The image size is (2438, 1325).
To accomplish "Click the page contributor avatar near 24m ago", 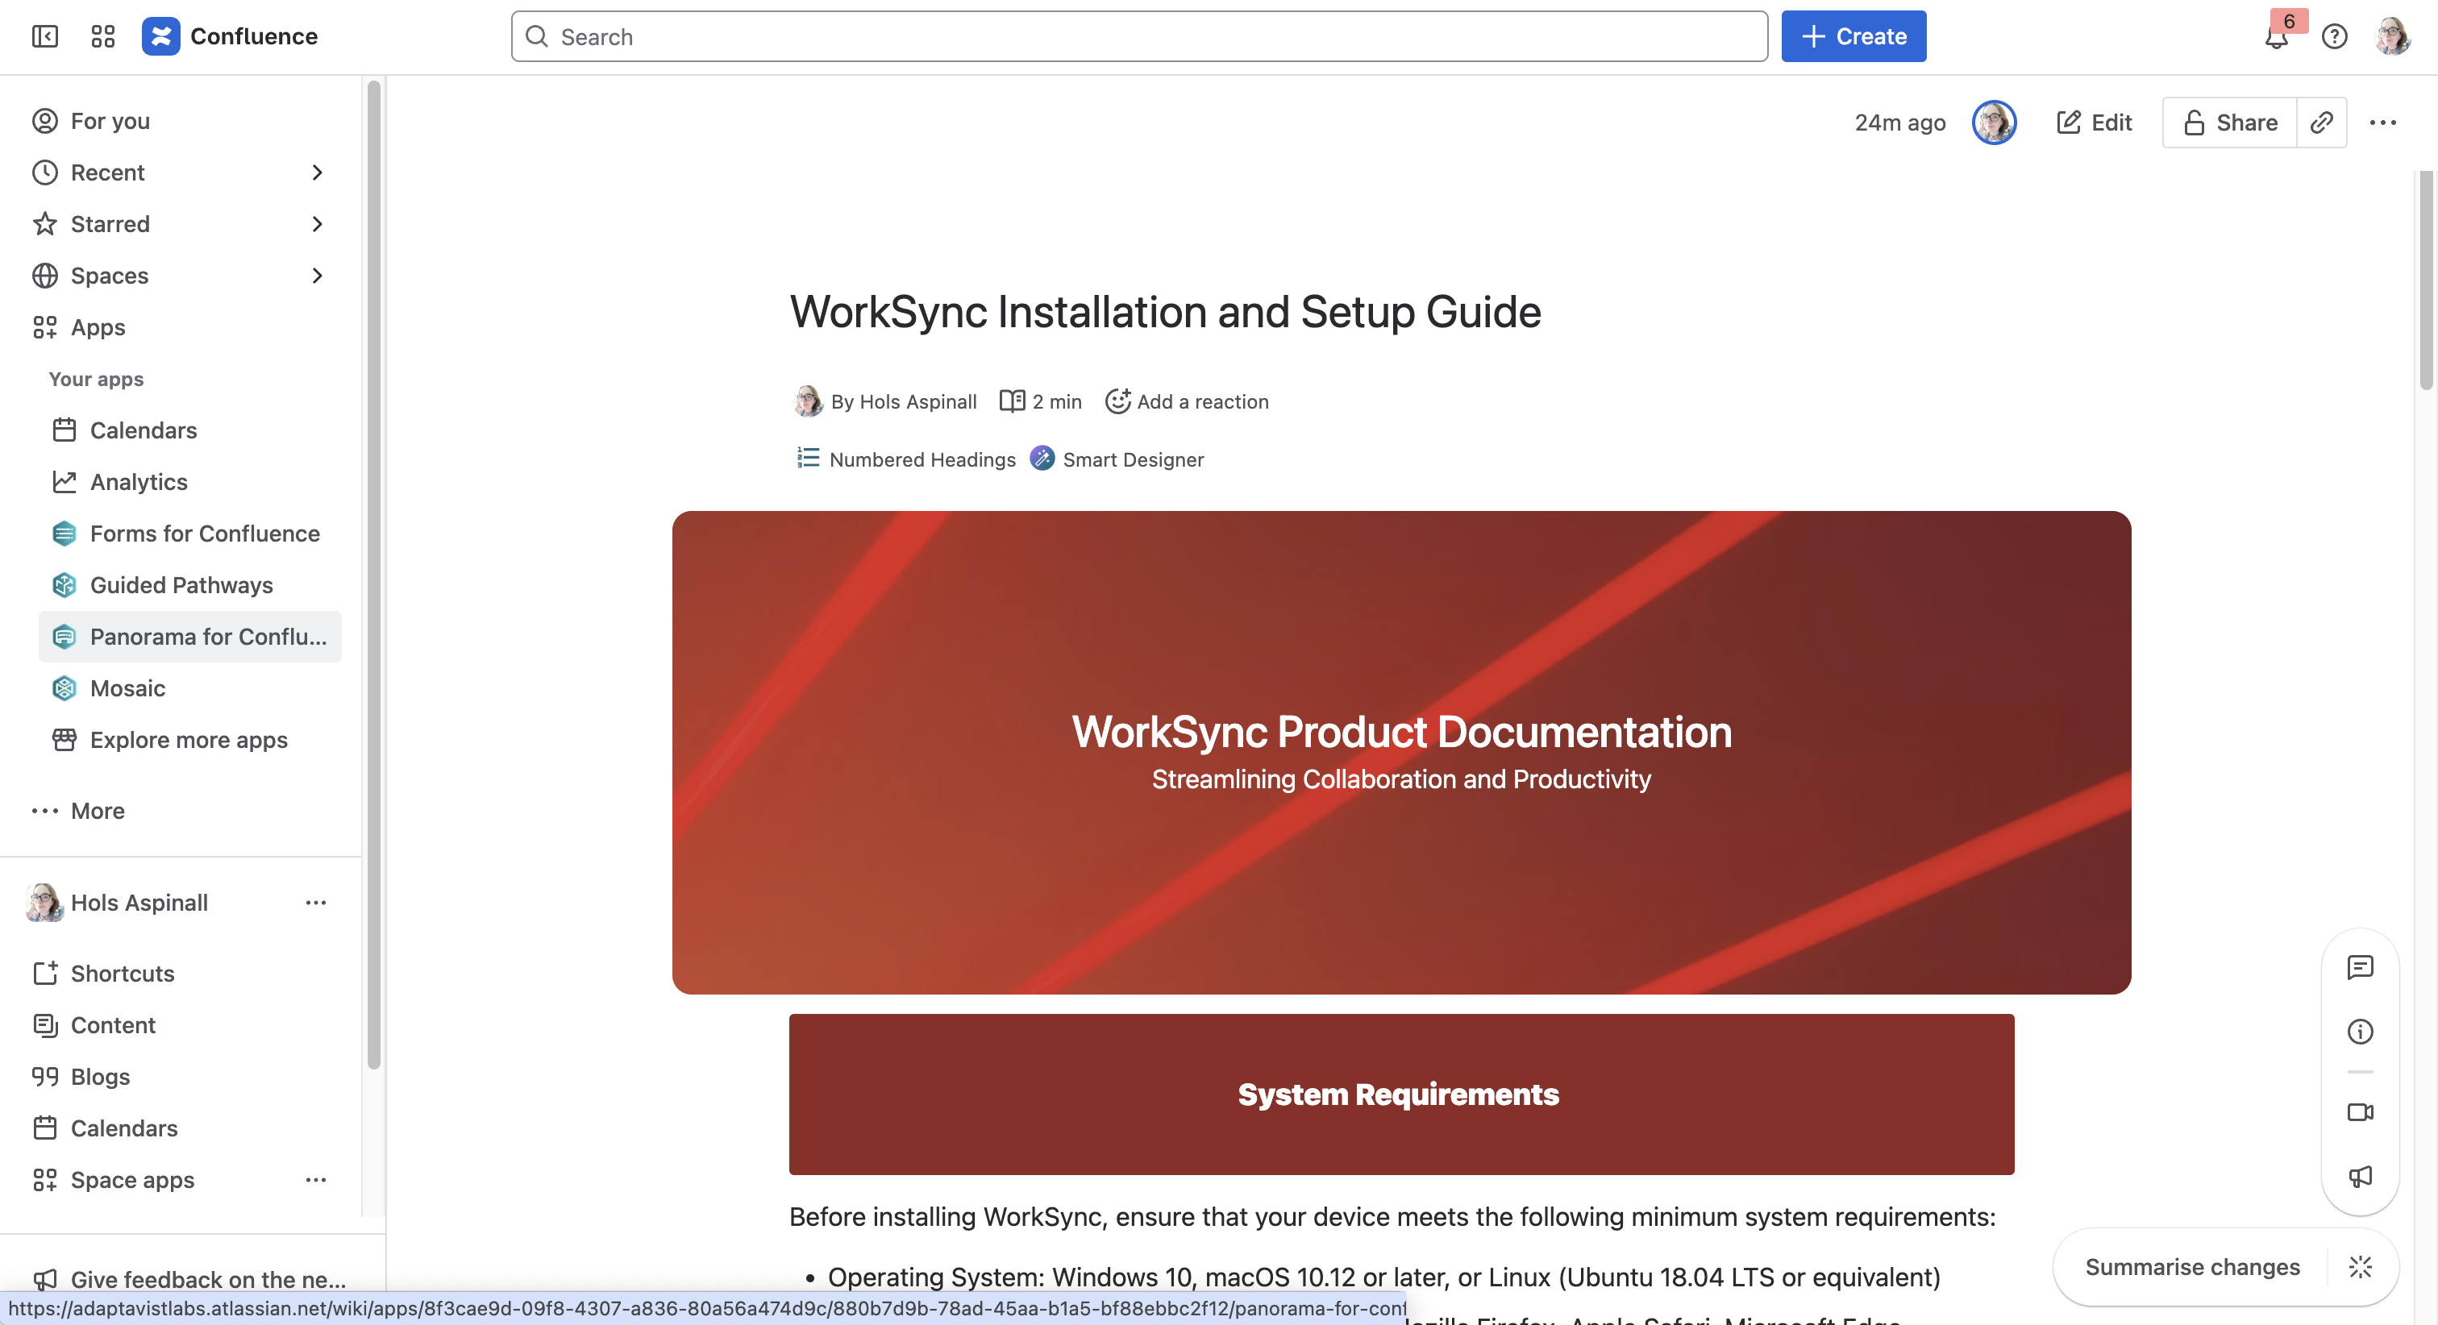I will 1994,122.
